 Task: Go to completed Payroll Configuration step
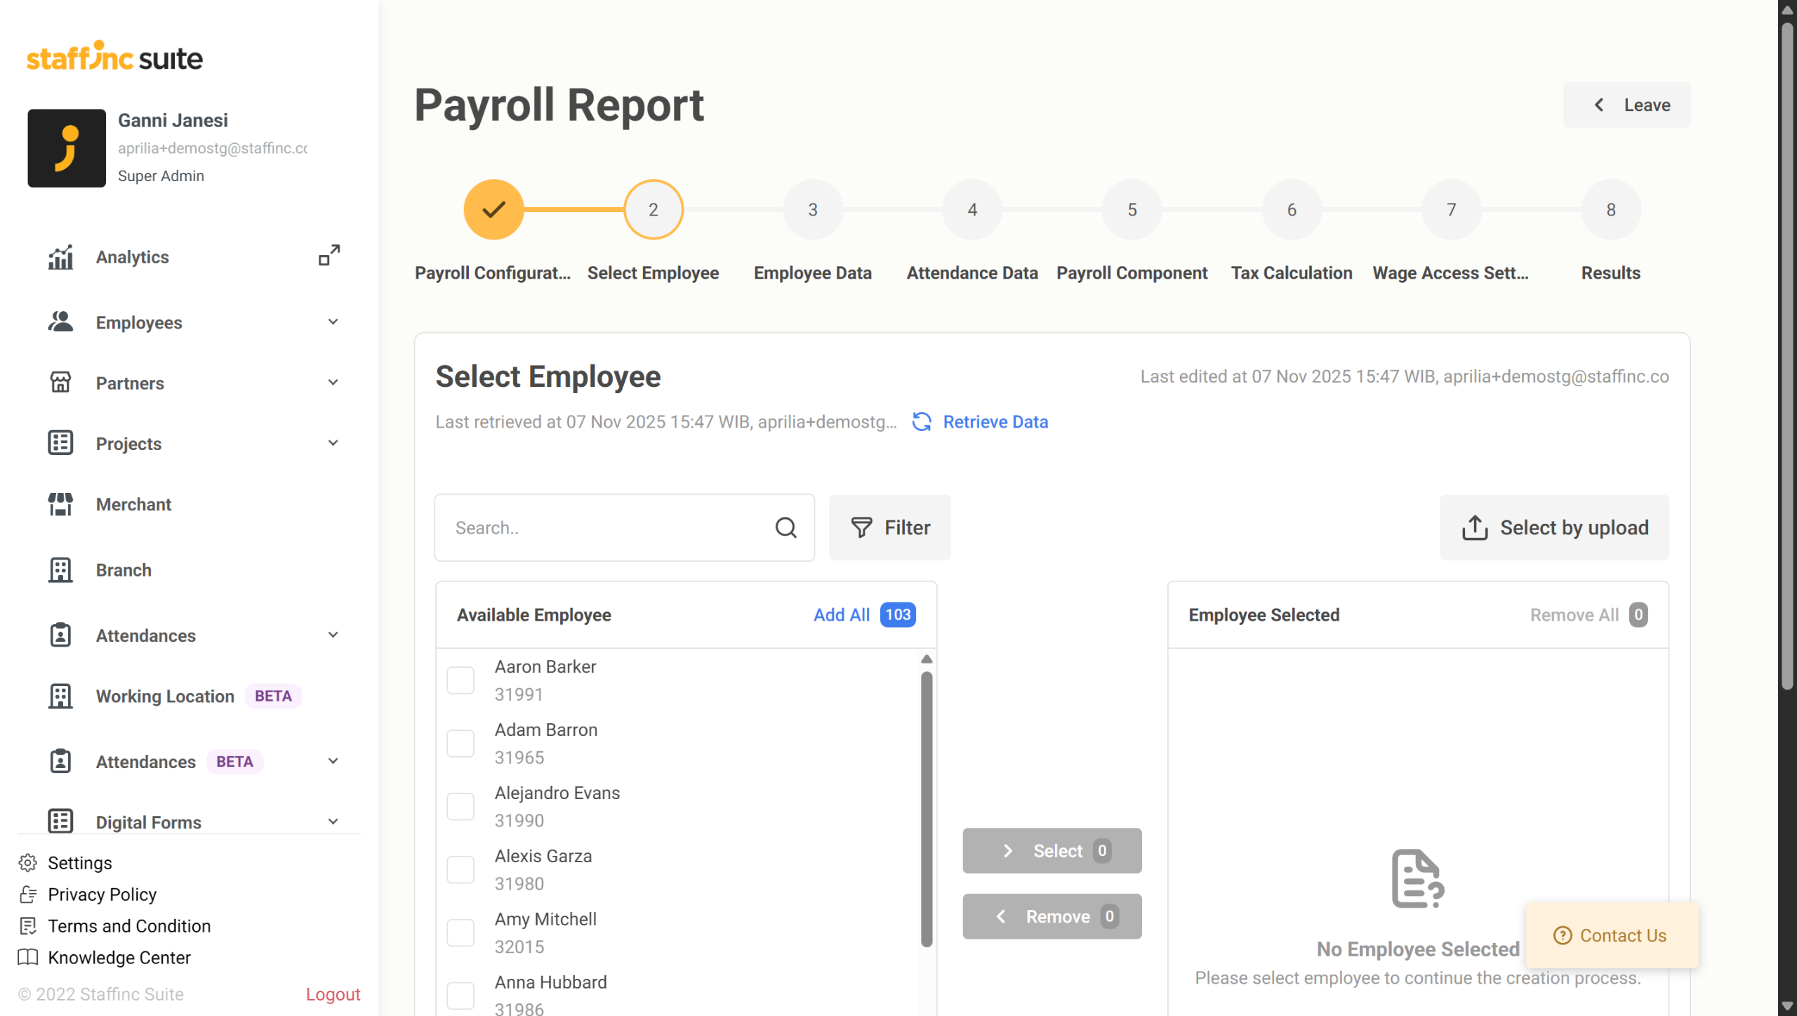[493, 209]
